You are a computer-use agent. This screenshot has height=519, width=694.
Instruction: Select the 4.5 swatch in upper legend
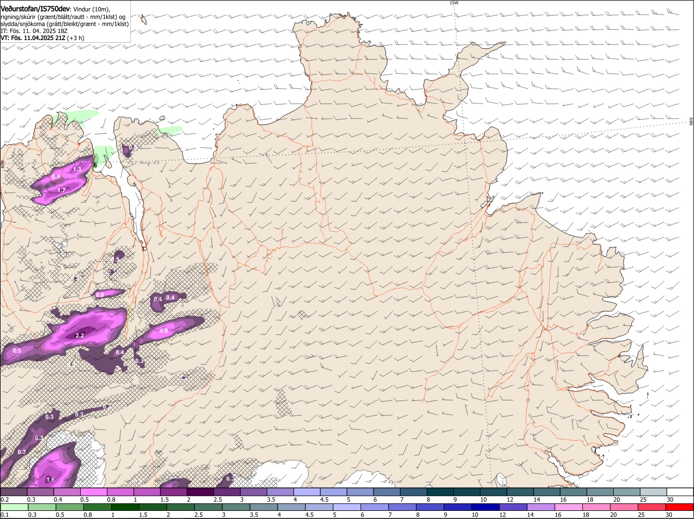pos(333,491)
